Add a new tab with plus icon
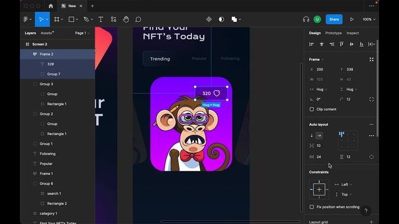Image resolution: width=399 pixels, height=224 pixels. point(92,6)
